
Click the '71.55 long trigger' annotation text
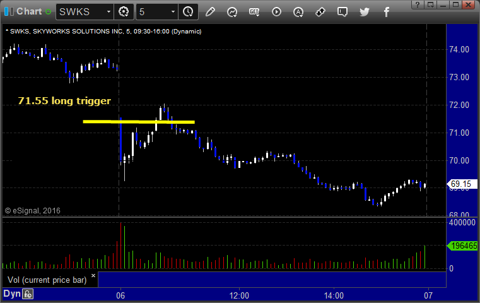tap(64, 101)
